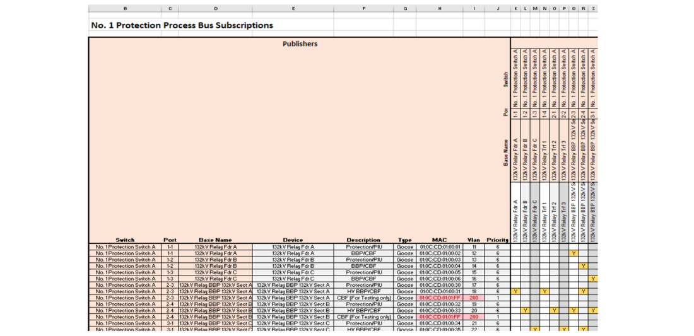Image resolution: width=694 pixels, height=336 pixels.
Task: Click the 'Device' table heading
Action: pyautogui.click(x=293, y=240)
